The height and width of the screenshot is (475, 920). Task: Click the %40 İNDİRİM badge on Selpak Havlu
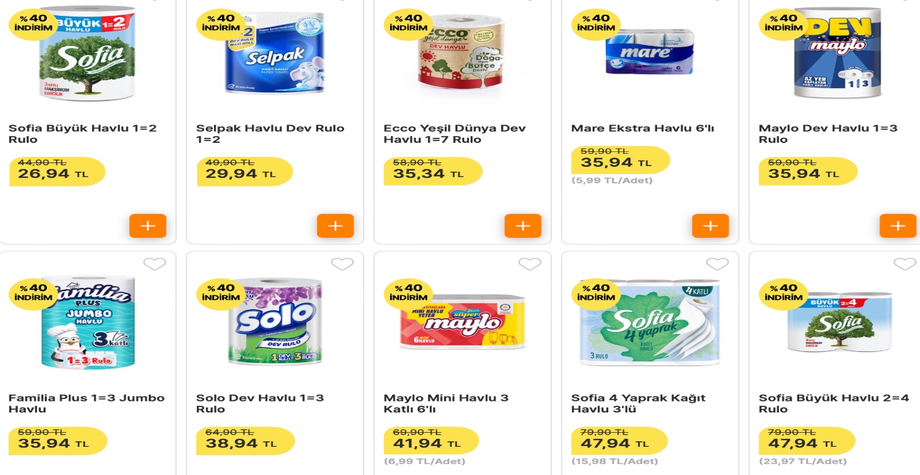220,21
